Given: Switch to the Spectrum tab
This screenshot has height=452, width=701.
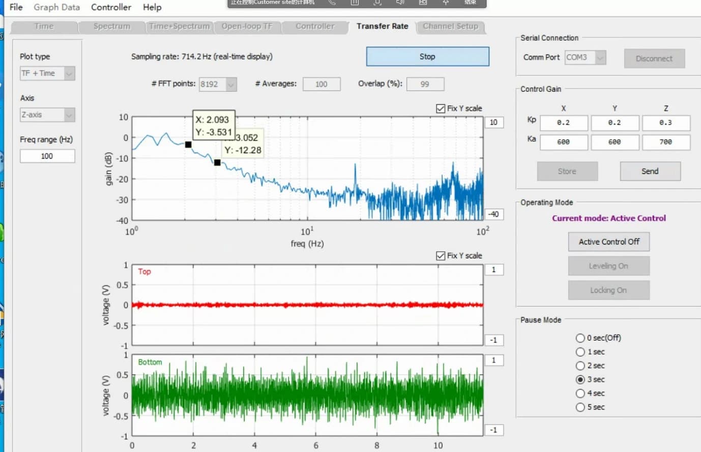Looking at the screenshot, I should [112, 26].
